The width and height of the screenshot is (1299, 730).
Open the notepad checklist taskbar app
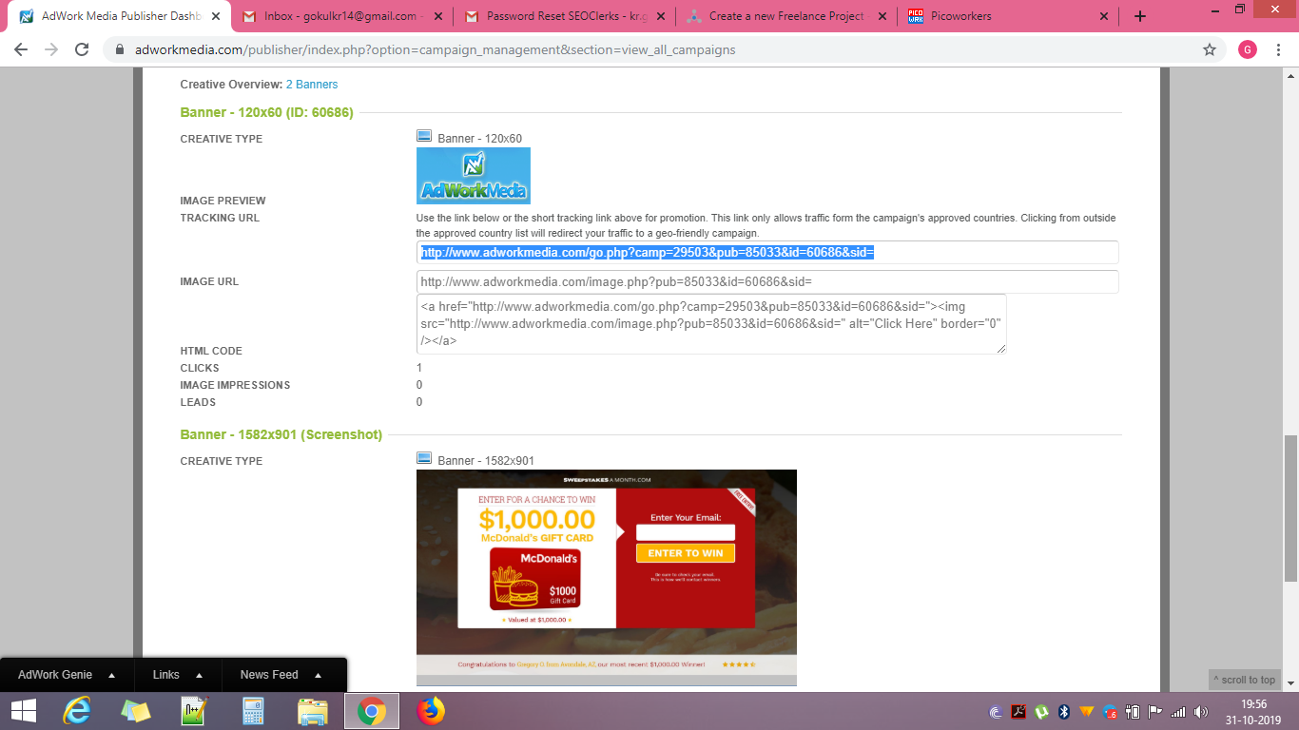click(x=194, y=711)
